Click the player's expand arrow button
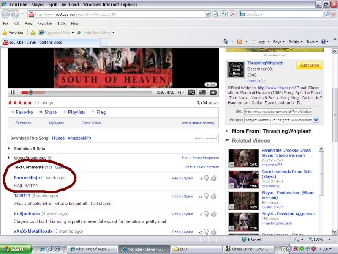338x254 pixels. pyautogui.click(x=213, y=92)
